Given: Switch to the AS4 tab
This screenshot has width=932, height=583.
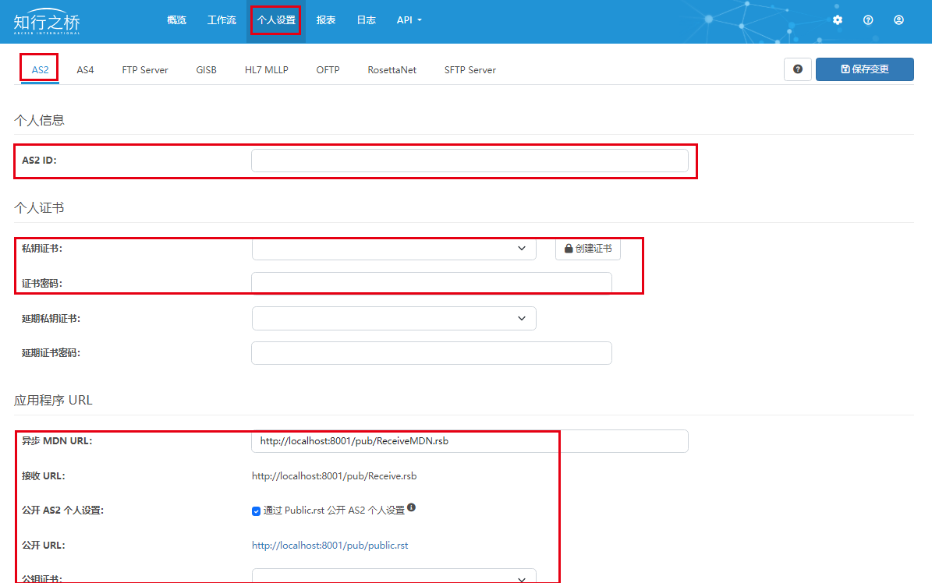Looking at the screenshot, I should pyautogui.click(x=85, y=70).
